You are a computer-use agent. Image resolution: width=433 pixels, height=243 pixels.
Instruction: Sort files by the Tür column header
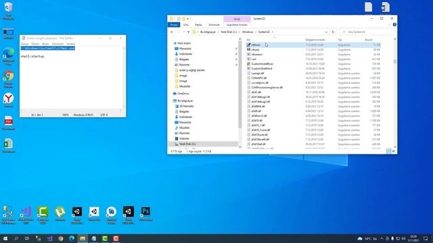pos(340,40)
